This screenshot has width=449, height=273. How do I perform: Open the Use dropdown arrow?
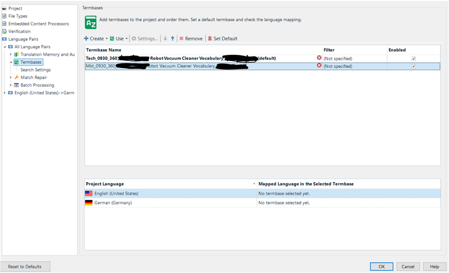(x=127, y=38)
